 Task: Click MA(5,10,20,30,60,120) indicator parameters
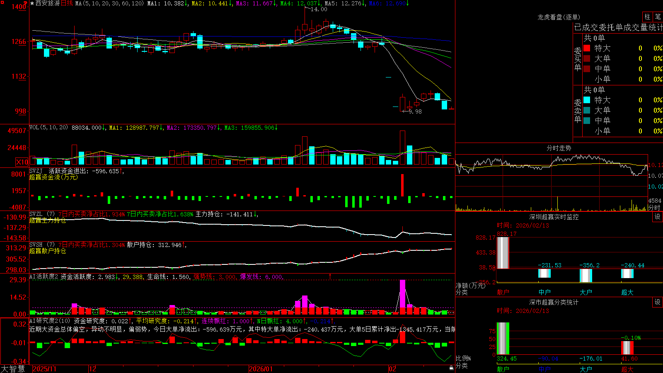pyautogui.click(x=110, y=3)
